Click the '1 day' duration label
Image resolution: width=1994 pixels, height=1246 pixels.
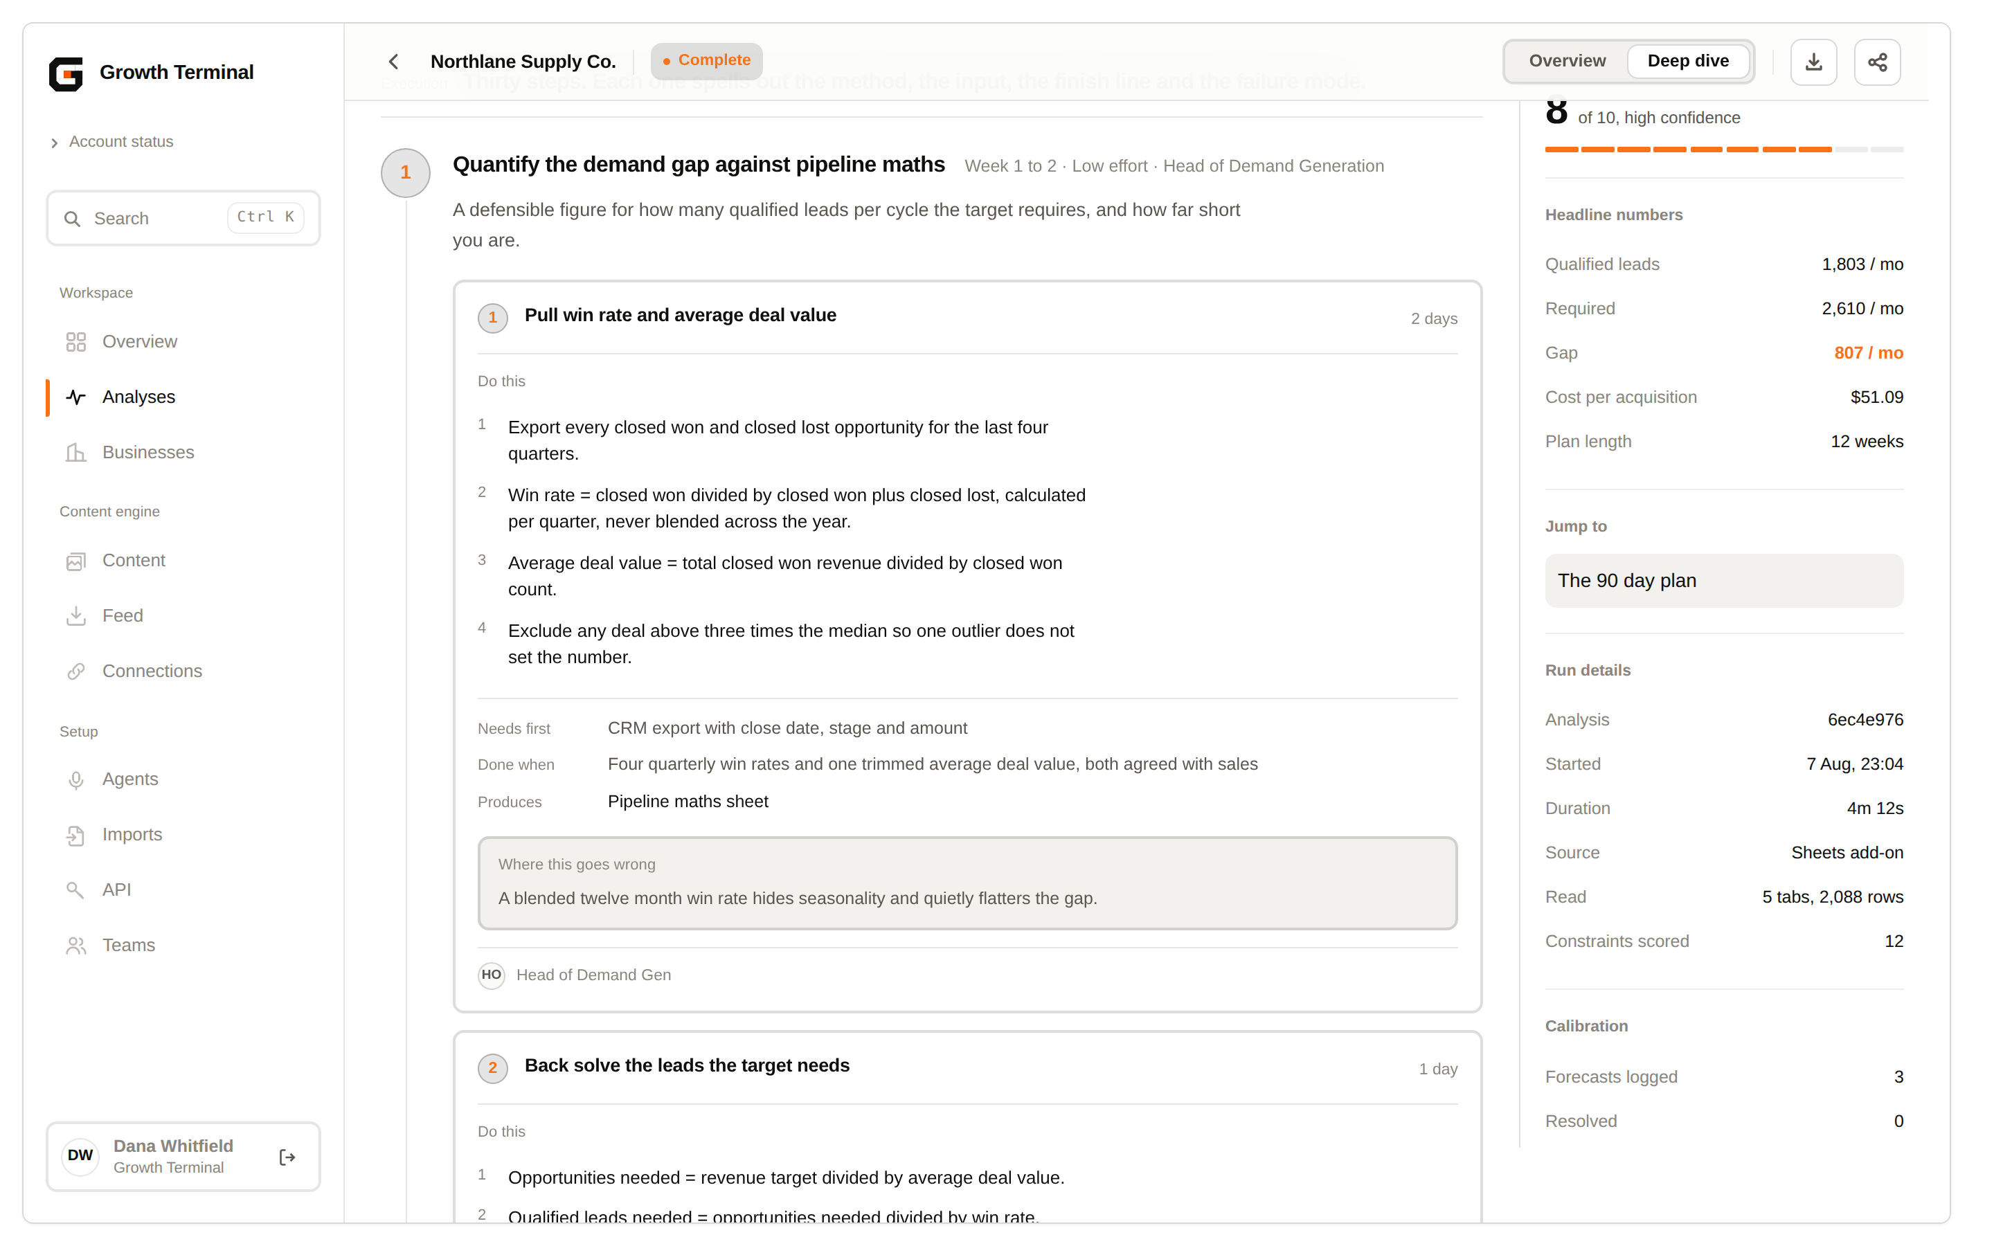pyautogui.click(x=1438, y=1069)
